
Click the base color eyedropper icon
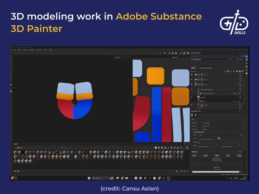click(241, 172)
